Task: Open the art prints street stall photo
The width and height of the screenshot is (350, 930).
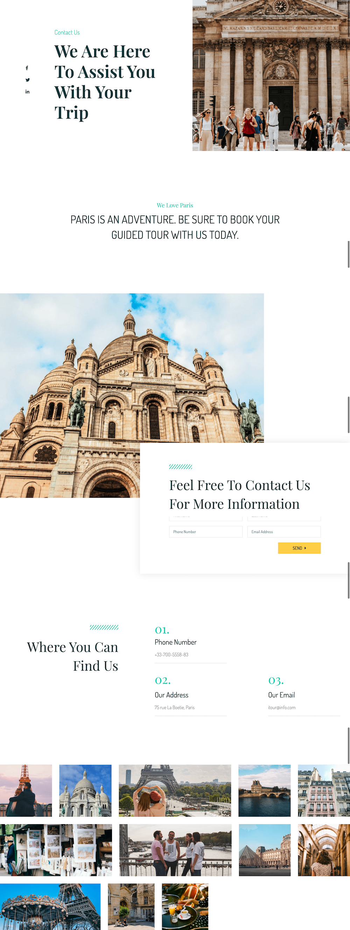Action: click(56, 850)
